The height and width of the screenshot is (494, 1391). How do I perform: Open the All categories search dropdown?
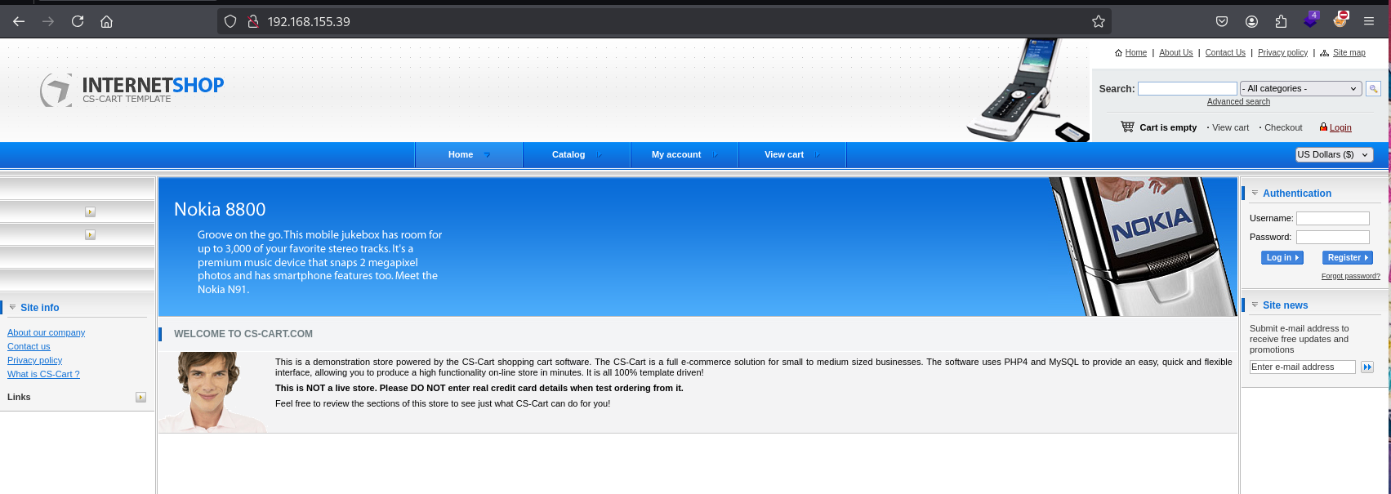1300,89
